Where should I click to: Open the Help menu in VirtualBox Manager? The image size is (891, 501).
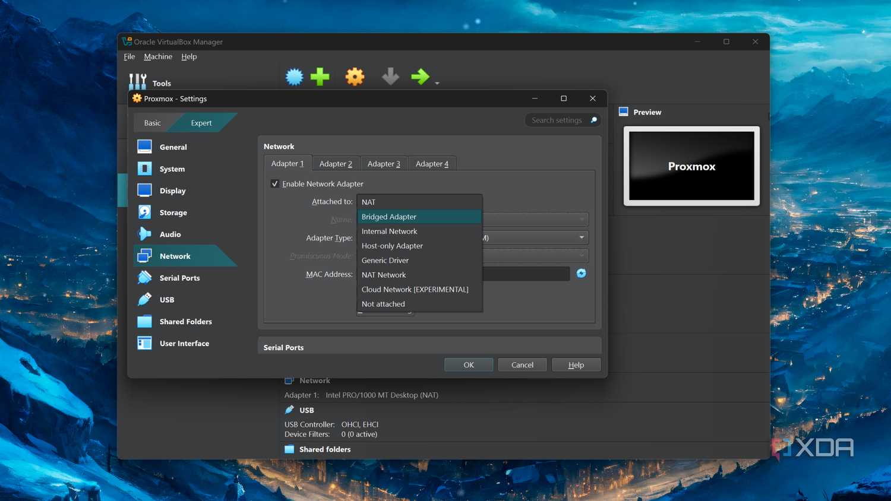[189, 56]
